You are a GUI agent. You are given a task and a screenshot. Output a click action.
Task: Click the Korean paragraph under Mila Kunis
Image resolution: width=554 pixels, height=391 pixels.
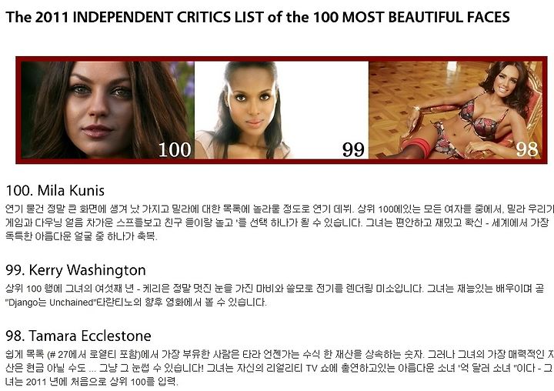point(279,222)
